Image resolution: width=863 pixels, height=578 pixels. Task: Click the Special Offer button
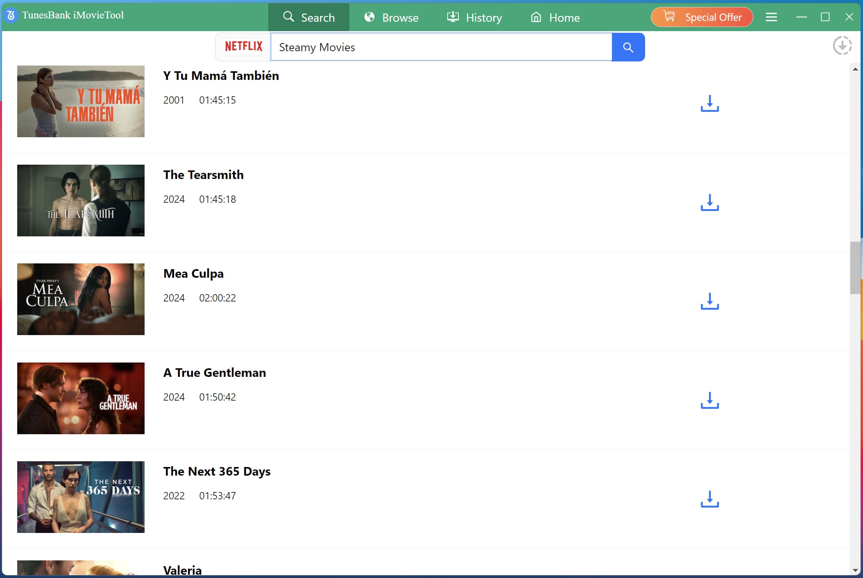(x=702, y=17)
